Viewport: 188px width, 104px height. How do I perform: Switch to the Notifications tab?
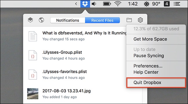tap(68, 20)
